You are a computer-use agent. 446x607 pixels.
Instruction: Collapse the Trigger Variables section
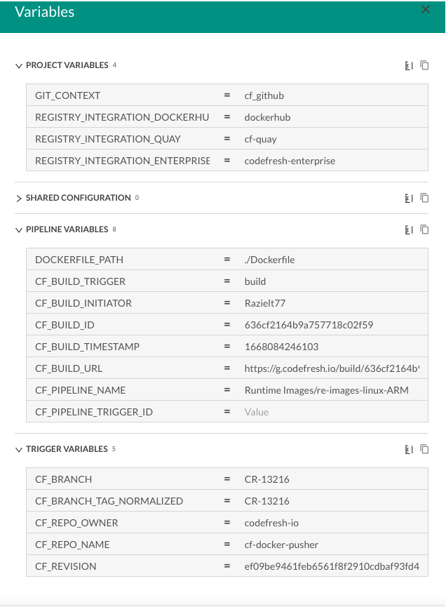pyautogui.click(x=19, y=449)
